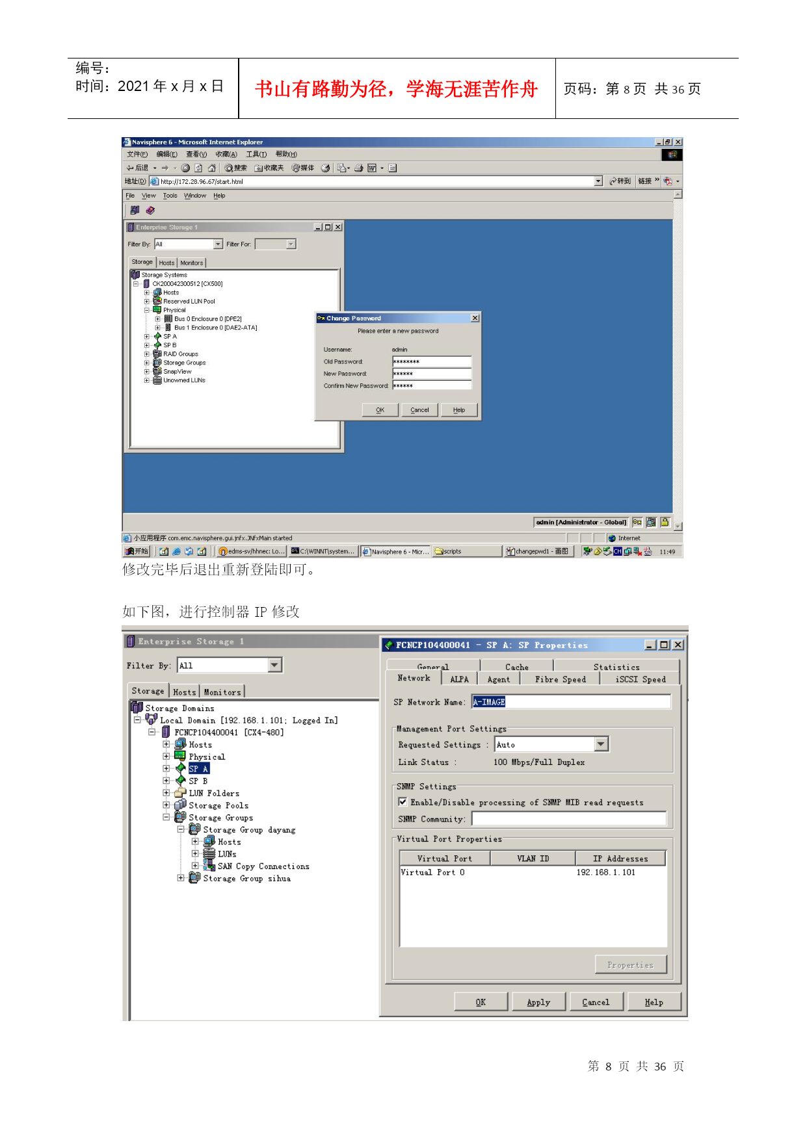Click the SAN Copy Connections icon
This screenshot has height=1140, width=807.
[x=209, y=866]
